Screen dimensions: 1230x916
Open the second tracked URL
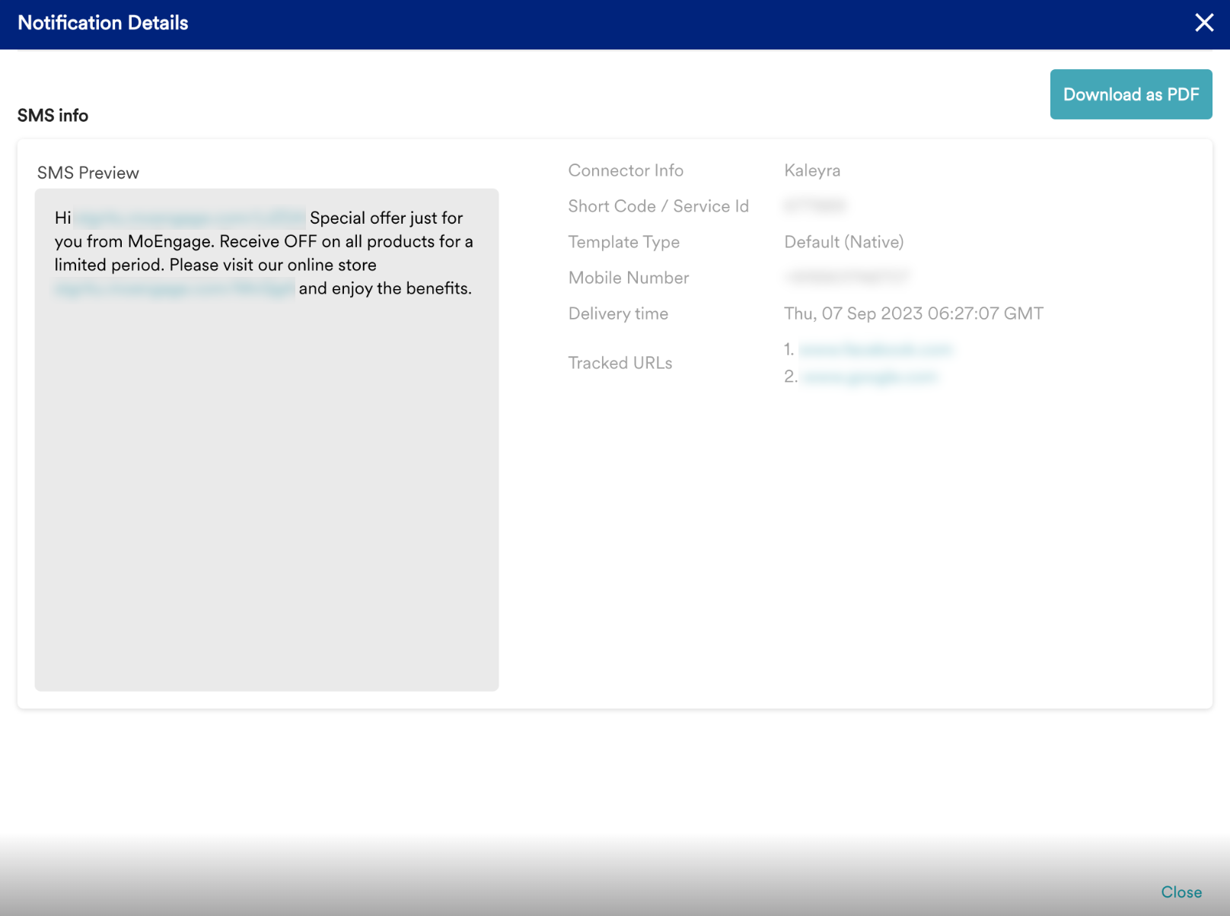click(x=870, y=377)
